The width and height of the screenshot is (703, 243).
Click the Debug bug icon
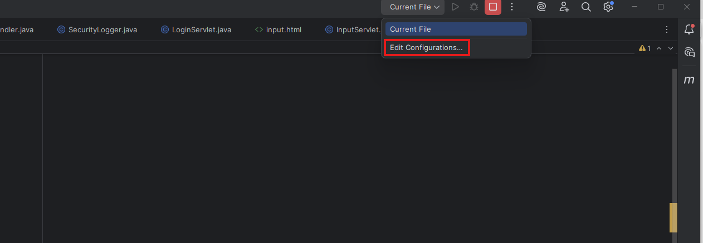coord(474,7)
